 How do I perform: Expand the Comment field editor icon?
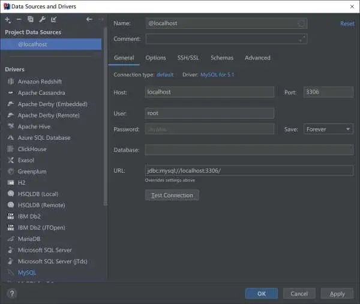[302, 39]
